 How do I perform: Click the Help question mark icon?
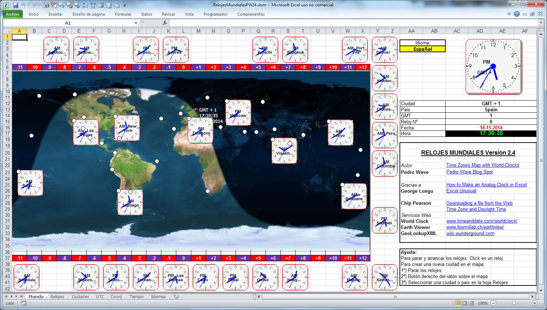point(516,14)
